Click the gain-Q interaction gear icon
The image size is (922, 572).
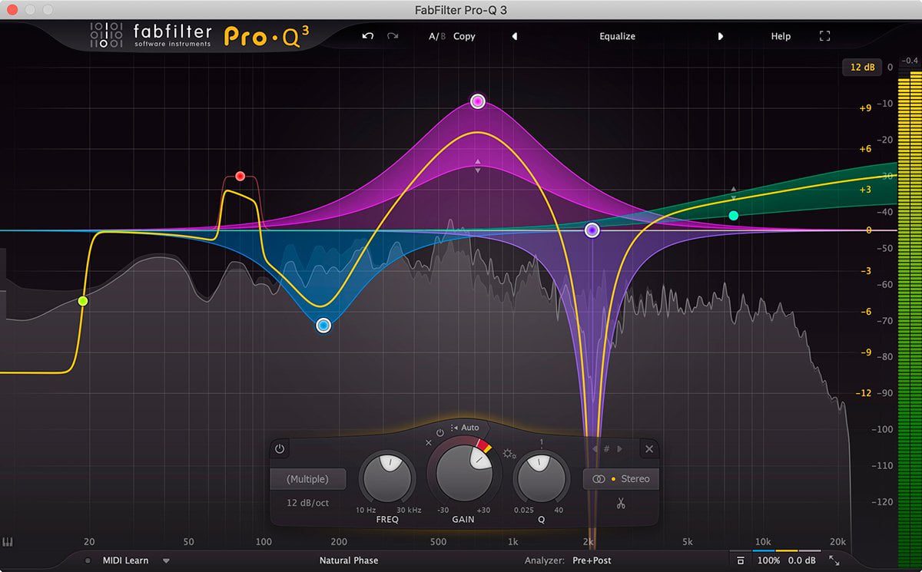pos(509,454)
